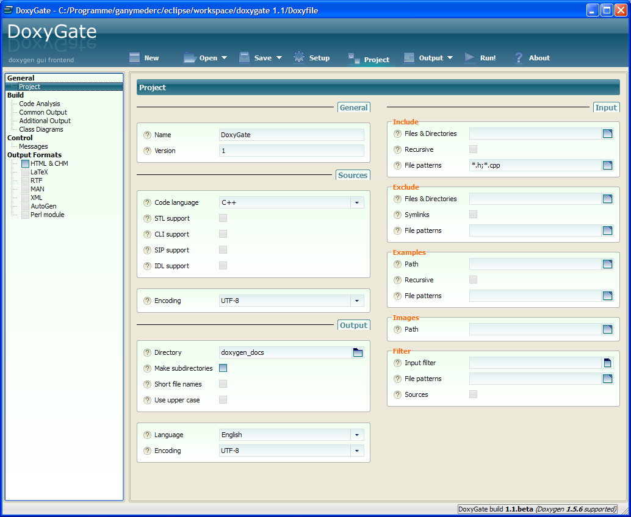631x517 pixels.
Task: Open Setup via the gear icon
Action: 299,57
